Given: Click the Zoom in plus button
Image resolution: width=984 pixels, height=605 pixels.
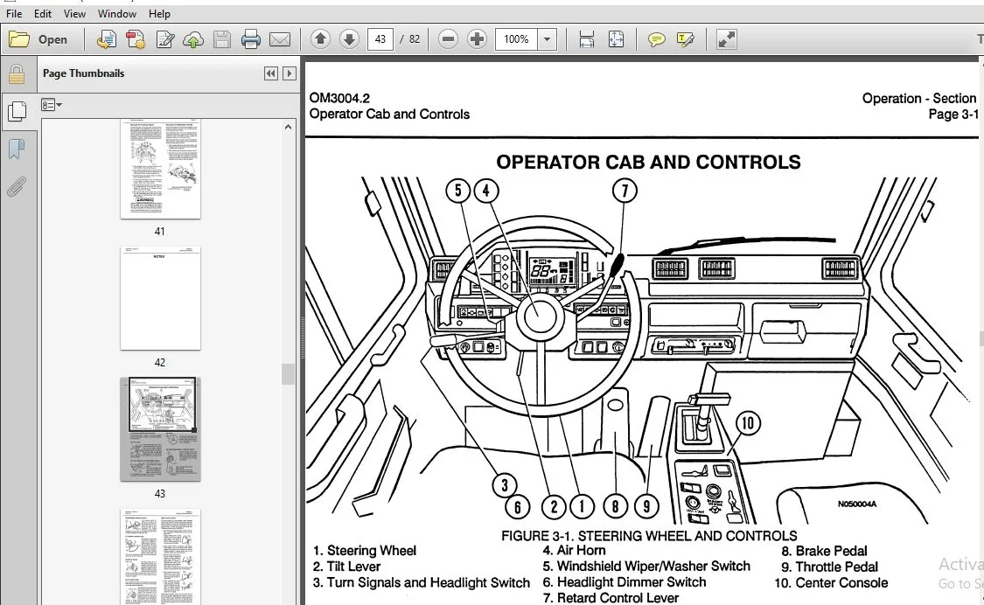Looking at the screenshot, I should click(x=477, y=39).
